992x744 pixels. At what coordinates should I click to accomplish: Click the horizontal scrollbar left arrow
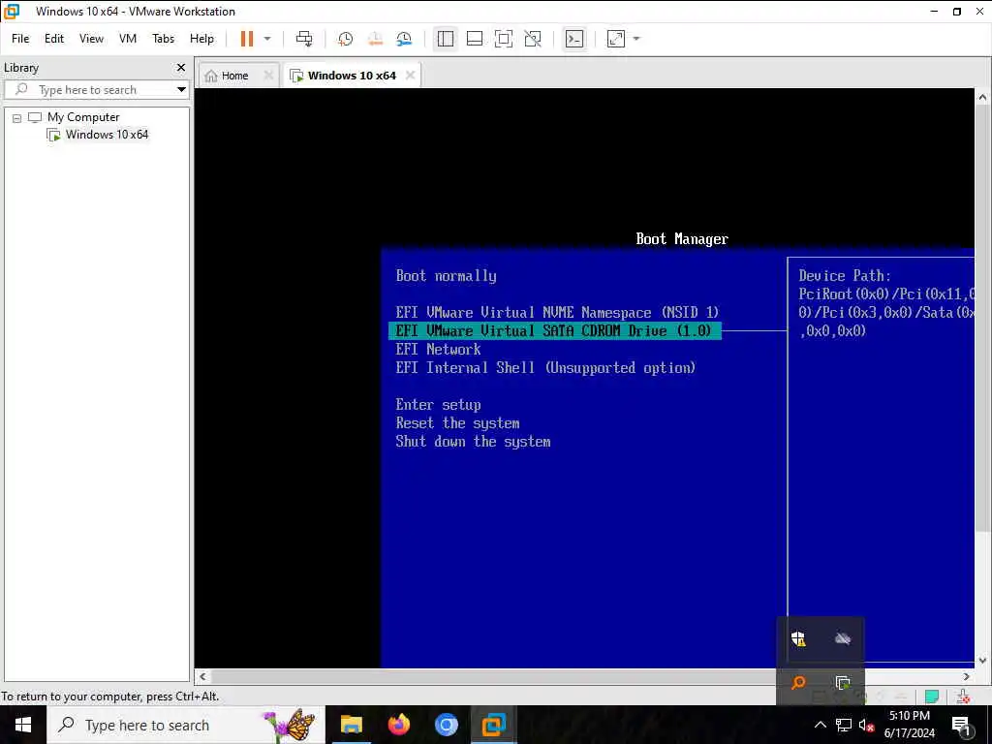202,676
